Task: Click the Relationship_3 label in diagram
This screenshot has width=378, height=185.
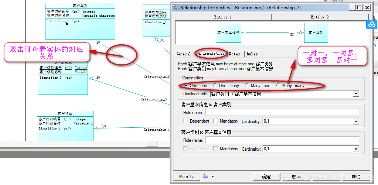Action: (x=154, y=99)
